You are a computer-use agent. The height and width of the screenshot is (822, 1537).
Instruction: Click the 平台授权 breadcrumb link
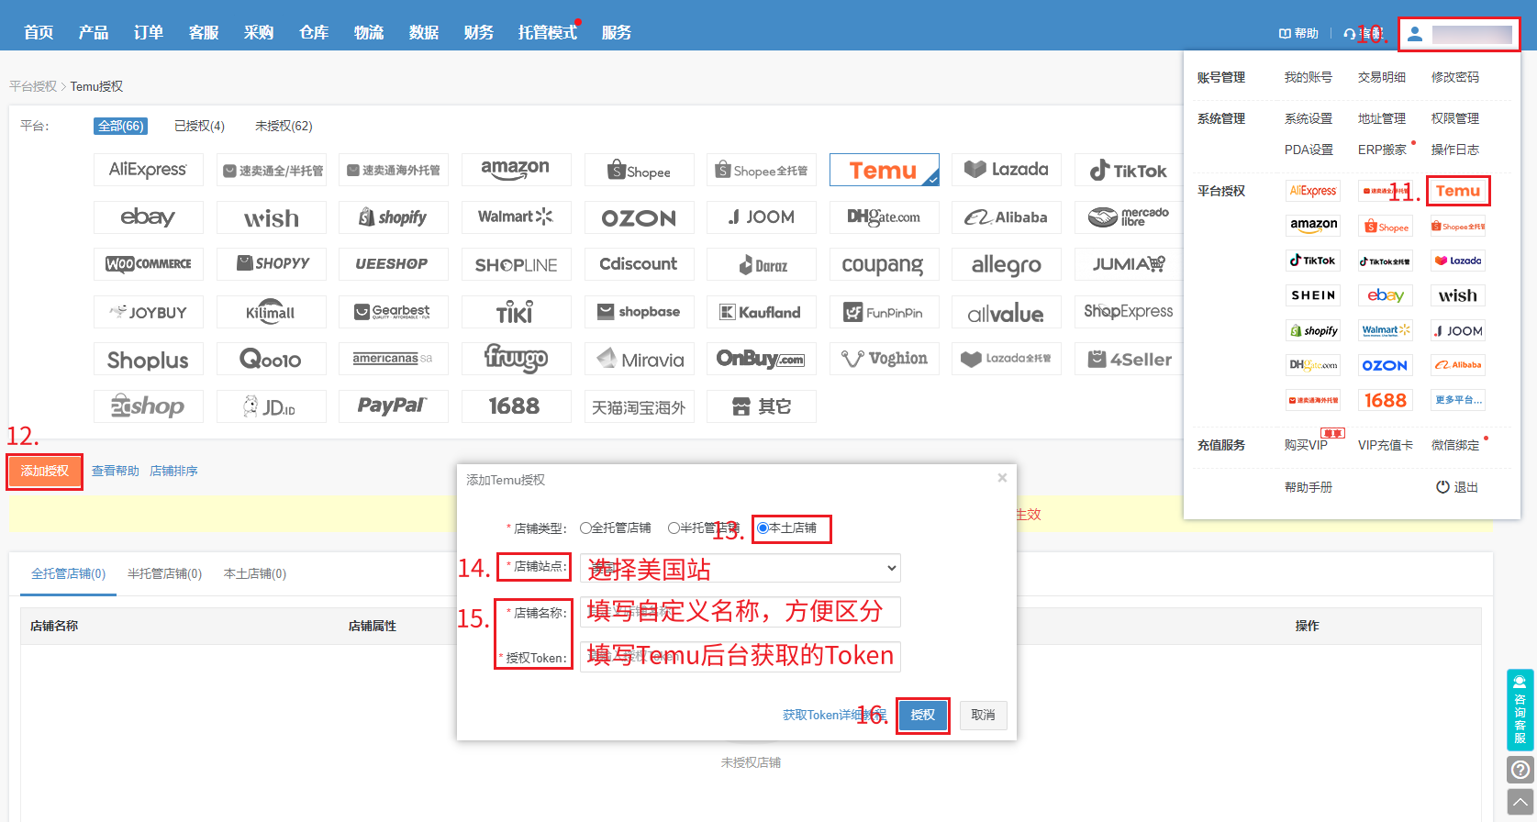click(x=33, y=86)
